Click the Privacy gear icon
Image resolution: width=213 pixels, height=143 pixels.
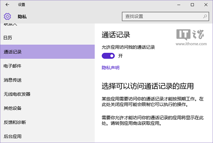[x=7, y=16]
